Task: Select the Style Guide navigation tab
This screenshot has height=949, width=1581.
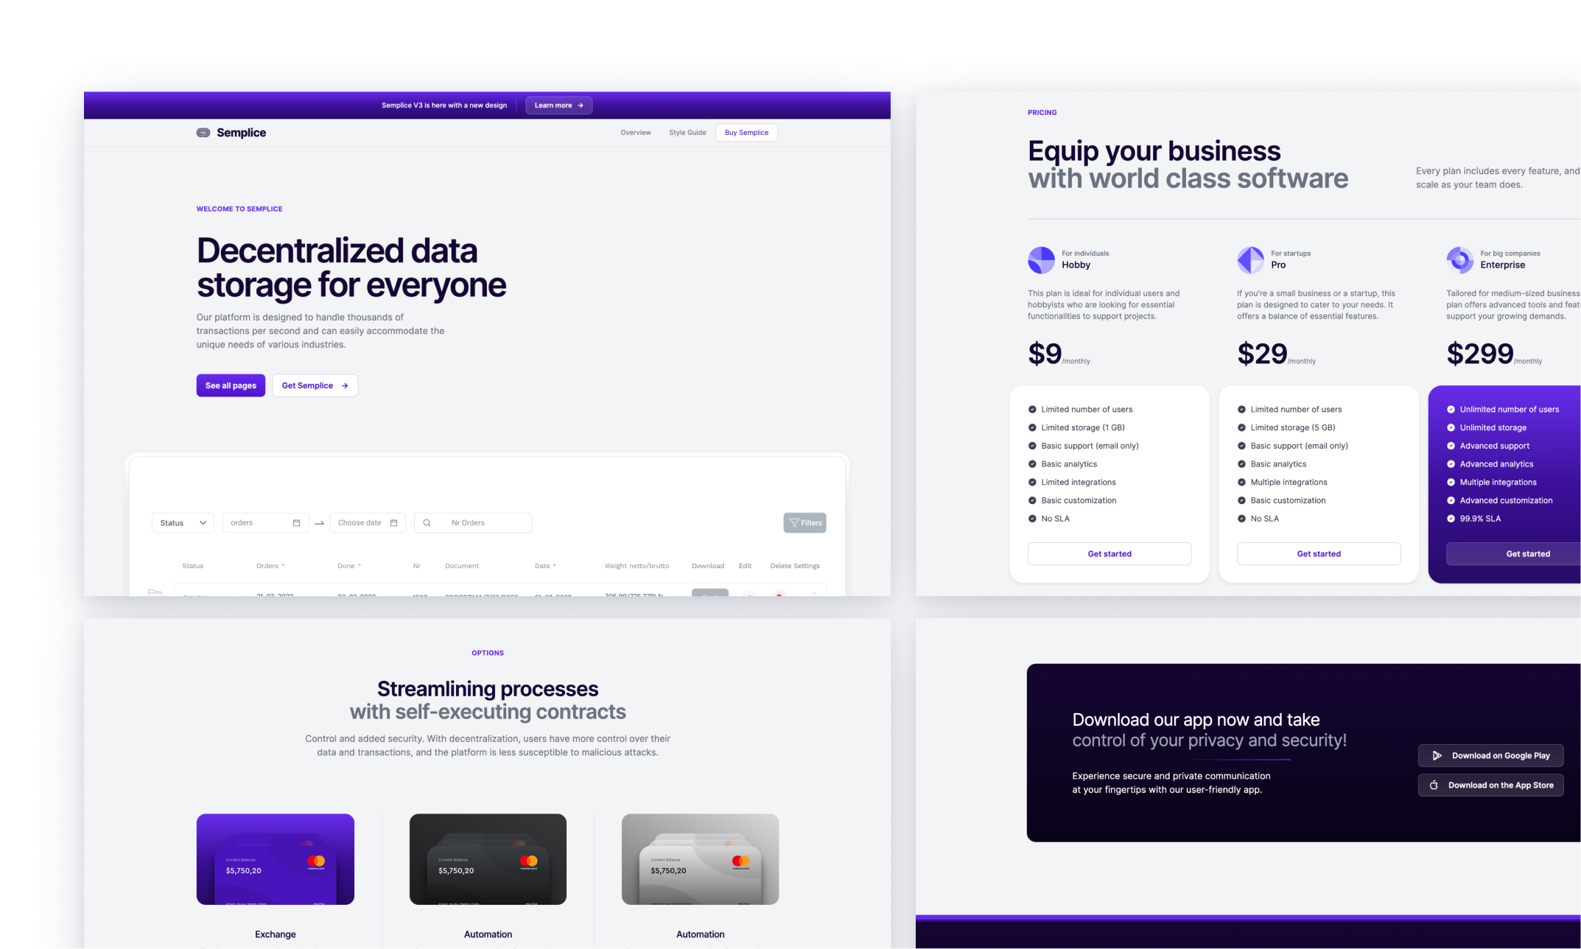Action: click(688, 132)
